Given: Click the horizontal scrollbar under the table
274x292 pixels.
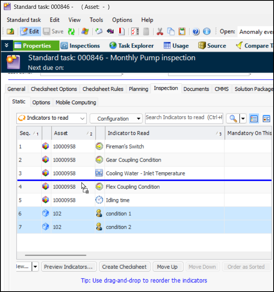Looking at the screenshot, I should 55,255.
